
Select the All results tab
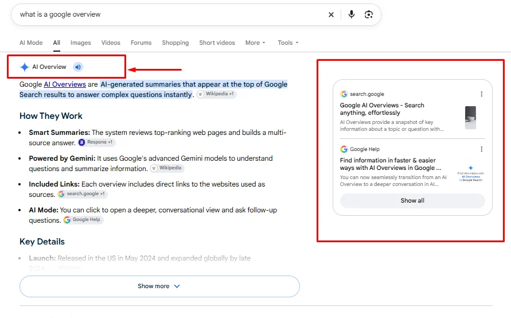coord(57,42)
